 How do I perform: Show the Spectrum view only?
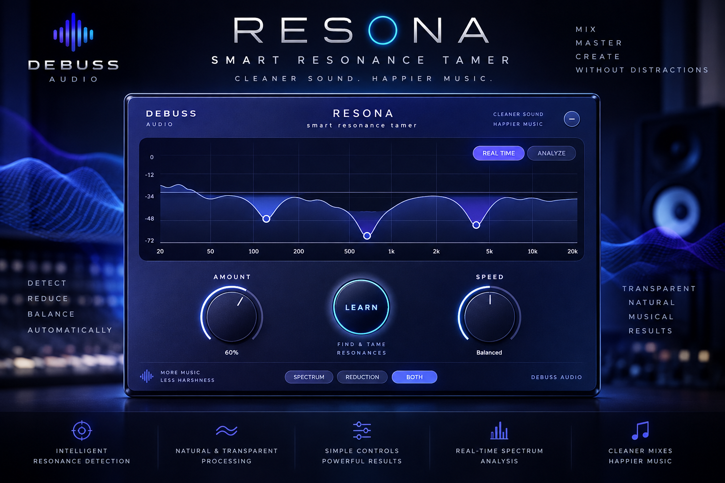click(309, 377)
